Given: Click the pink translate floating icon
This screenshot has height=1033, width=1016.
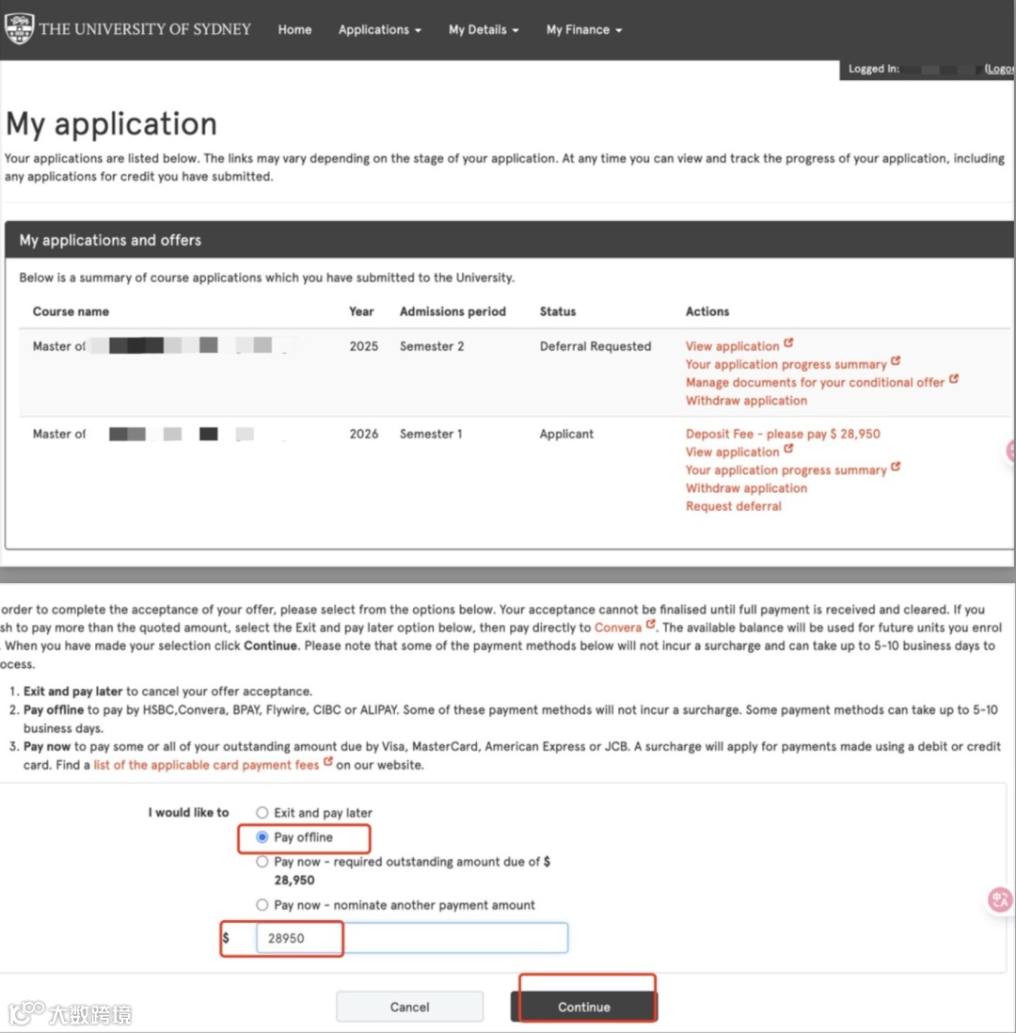Looking at the screenshot, I should 1000,899.
